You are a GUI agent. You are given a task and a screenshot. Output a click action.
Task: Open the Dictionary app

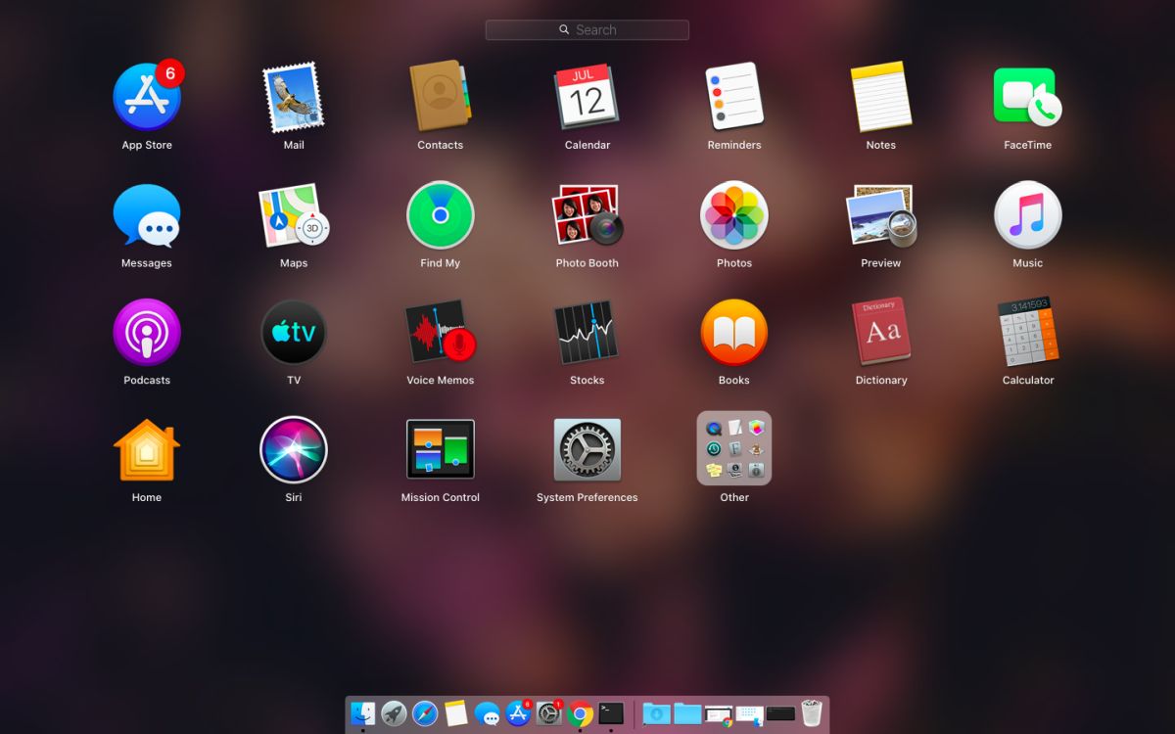point(880,331)
